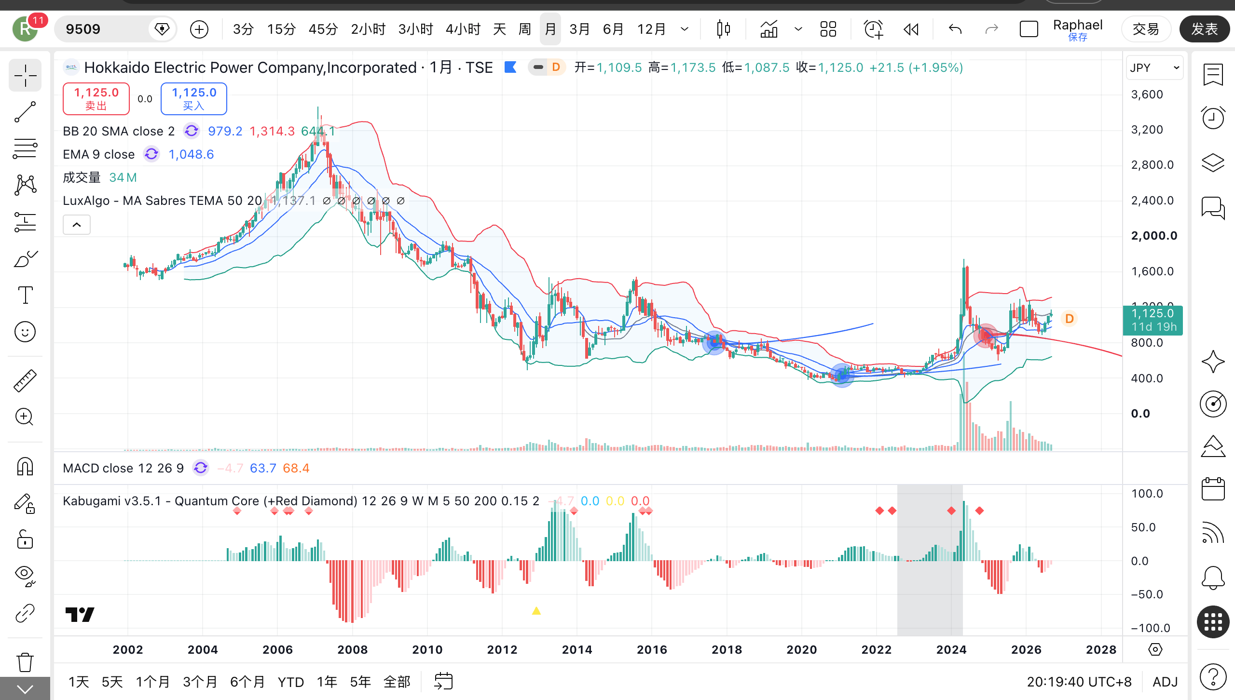Open the JPY currency dropdown
The image size is (1235, 700).
(1154, 68)
